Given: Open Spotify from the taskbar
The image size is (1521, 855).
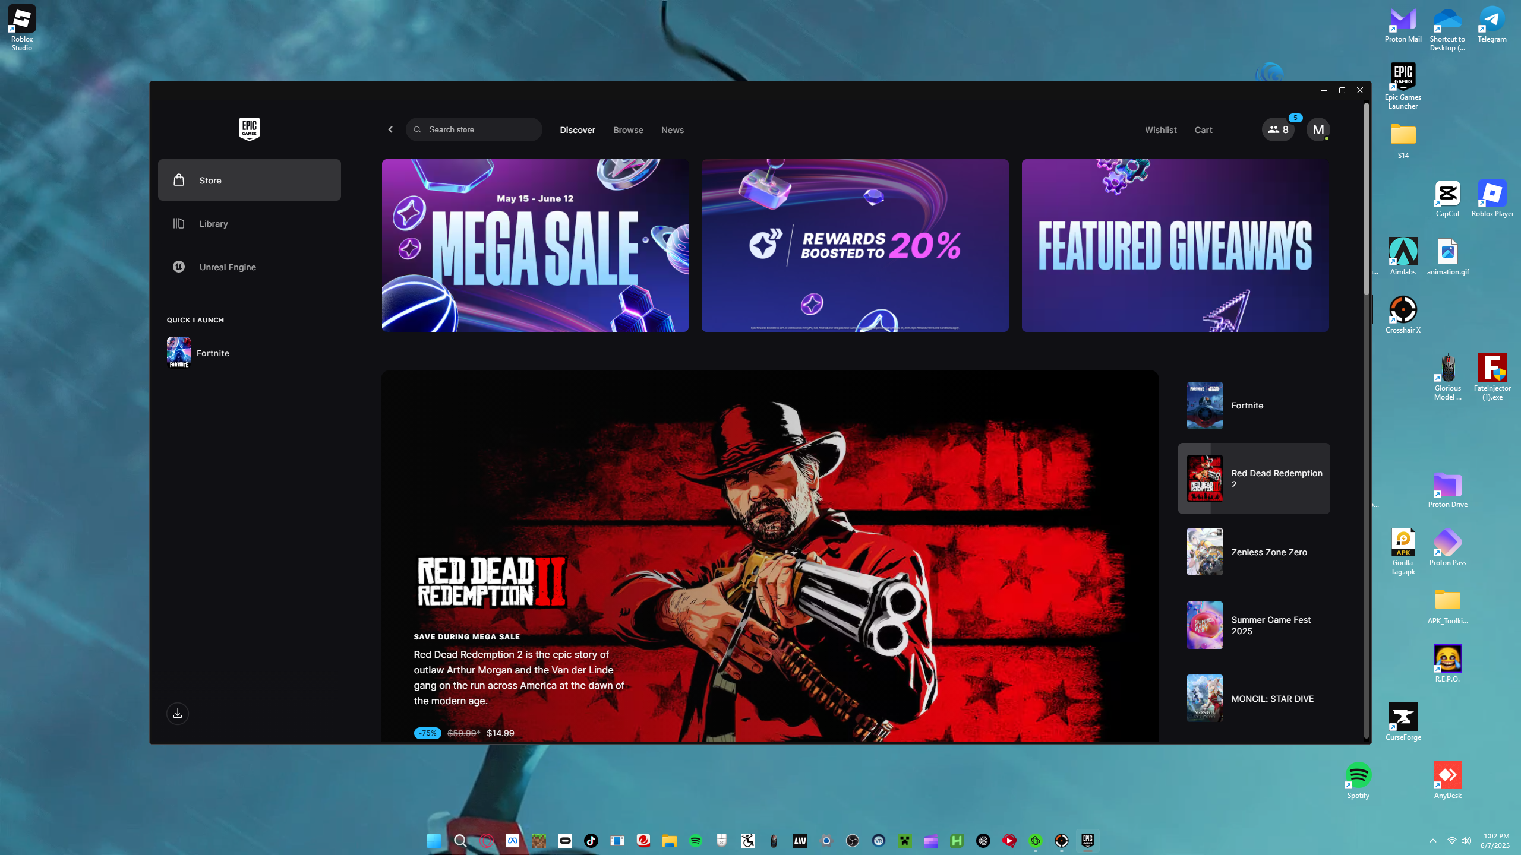Looking at the screenshot, I should point(695,841).
